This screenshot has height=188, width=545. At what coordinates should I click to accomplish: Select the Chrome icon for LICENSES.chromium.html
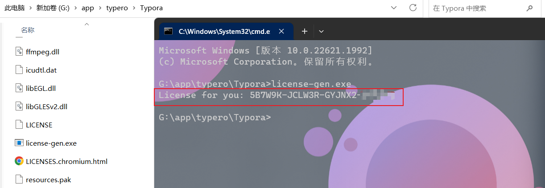point(19,161)
